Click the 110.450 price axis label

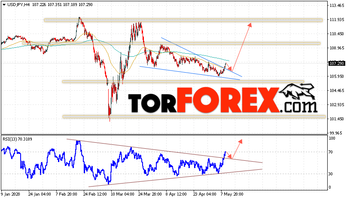click(337, 34)
